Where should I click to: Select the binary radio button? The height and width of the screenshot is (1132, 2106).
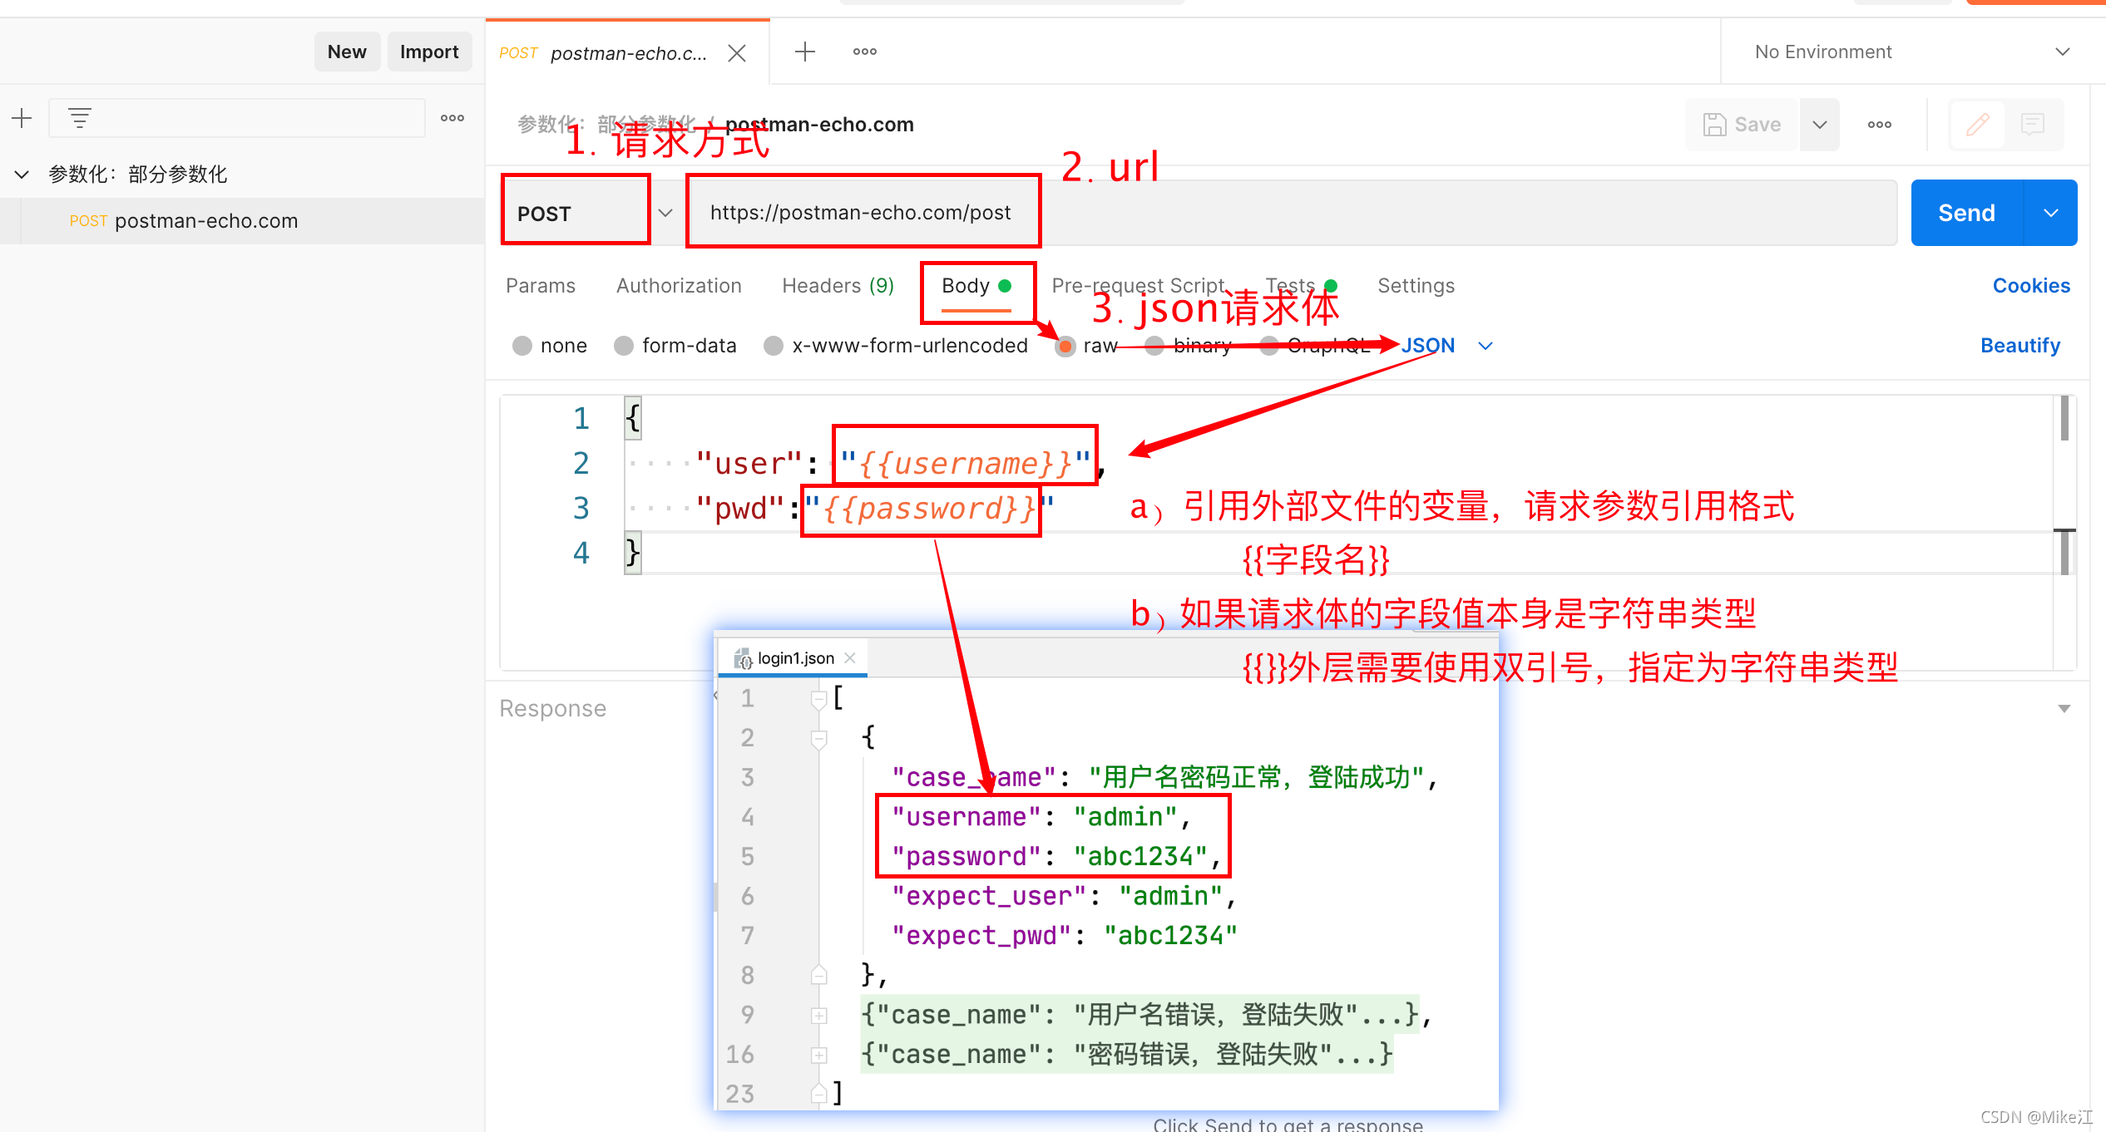1154,346
